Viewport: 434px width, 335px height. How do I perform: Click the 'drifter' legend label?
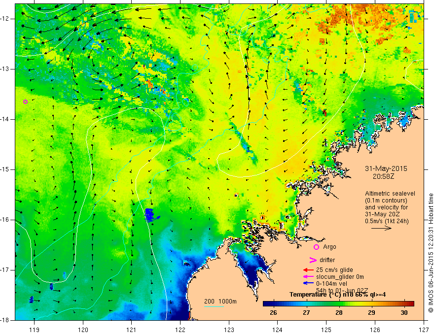(x=327, y=260)
